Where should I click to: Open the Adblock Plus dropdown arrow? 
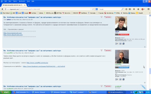coord(144,9)
